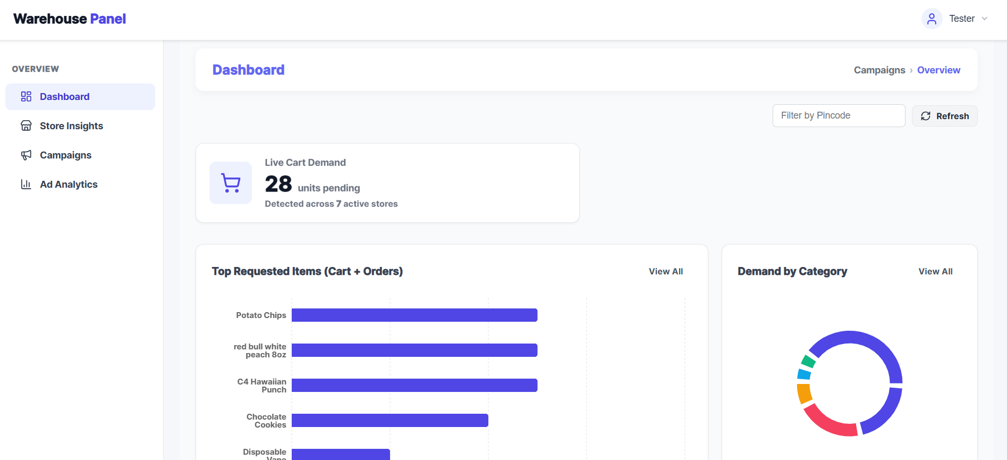The width and height of the screenshot is (1007, 460).
Task: Click the Potato Chips bar
Action: point(414,315)
